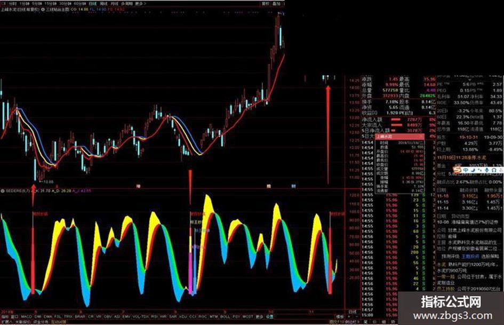Expand the chevron above the PE row
The width and height of the screenshot is (504, 325).
[470, 80]
